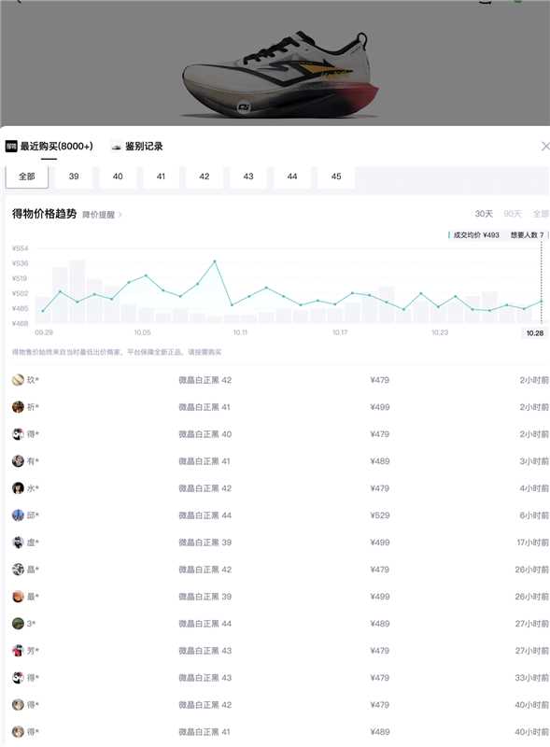Tap avatar of buyer 晶*
The height and width of the screenshot is (747, 550).
click(x=18, y=570)
